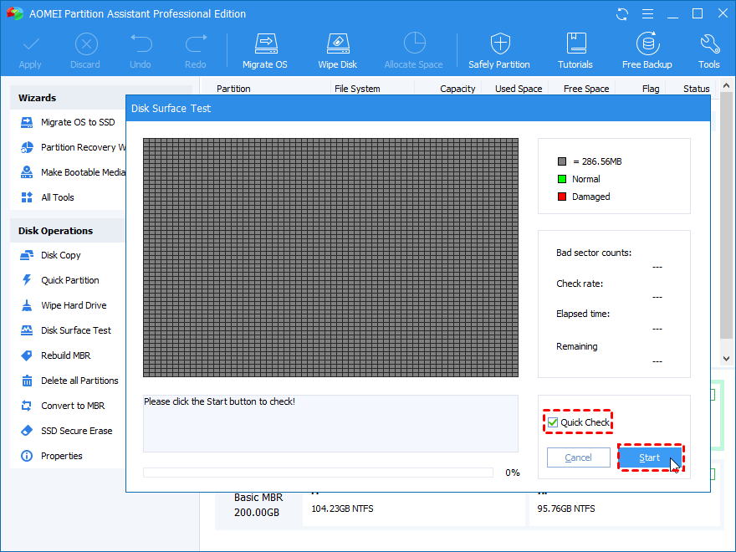Image resolution: width=736 pixels, height=552 pixels.
Task: Collapse the Wizards section header
Action: coord(38,98)
